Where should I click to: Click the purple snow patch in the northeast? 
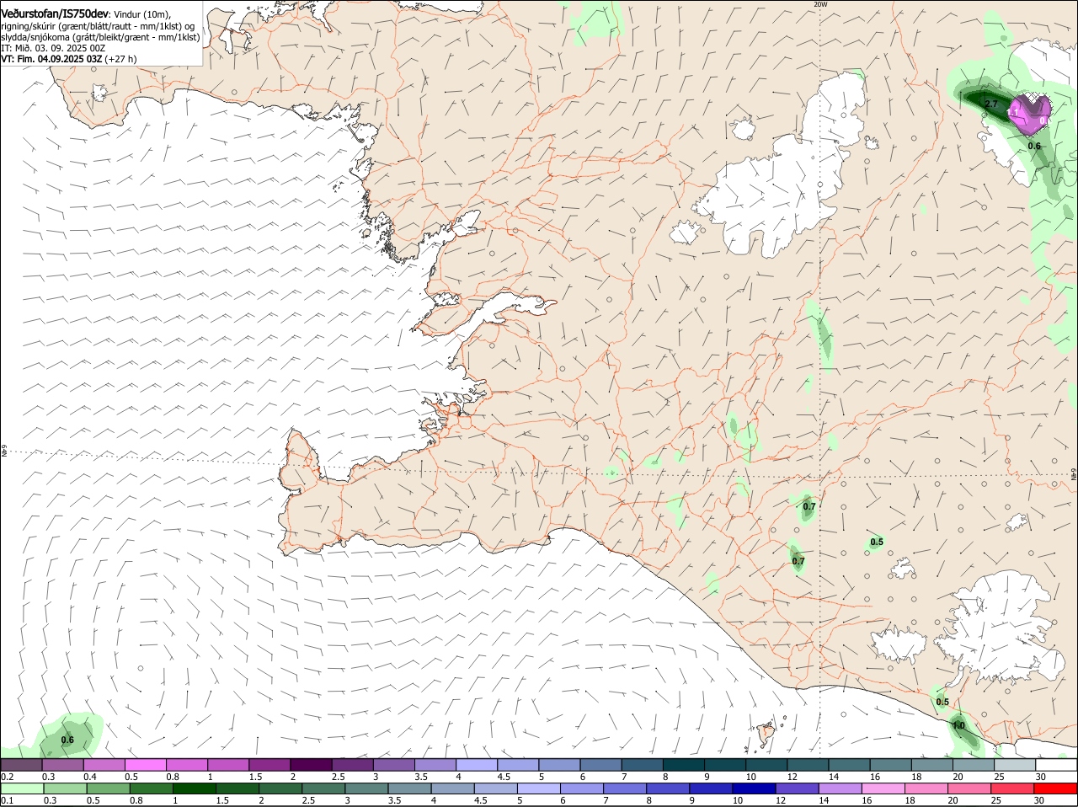tap(1031, 114)
